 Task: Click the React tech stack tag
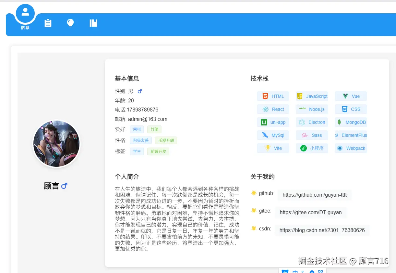tap(273, 109)
